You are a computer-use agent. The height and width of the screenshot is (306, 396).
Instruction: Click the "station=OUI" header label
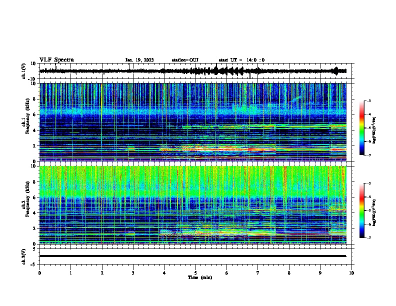185,60
